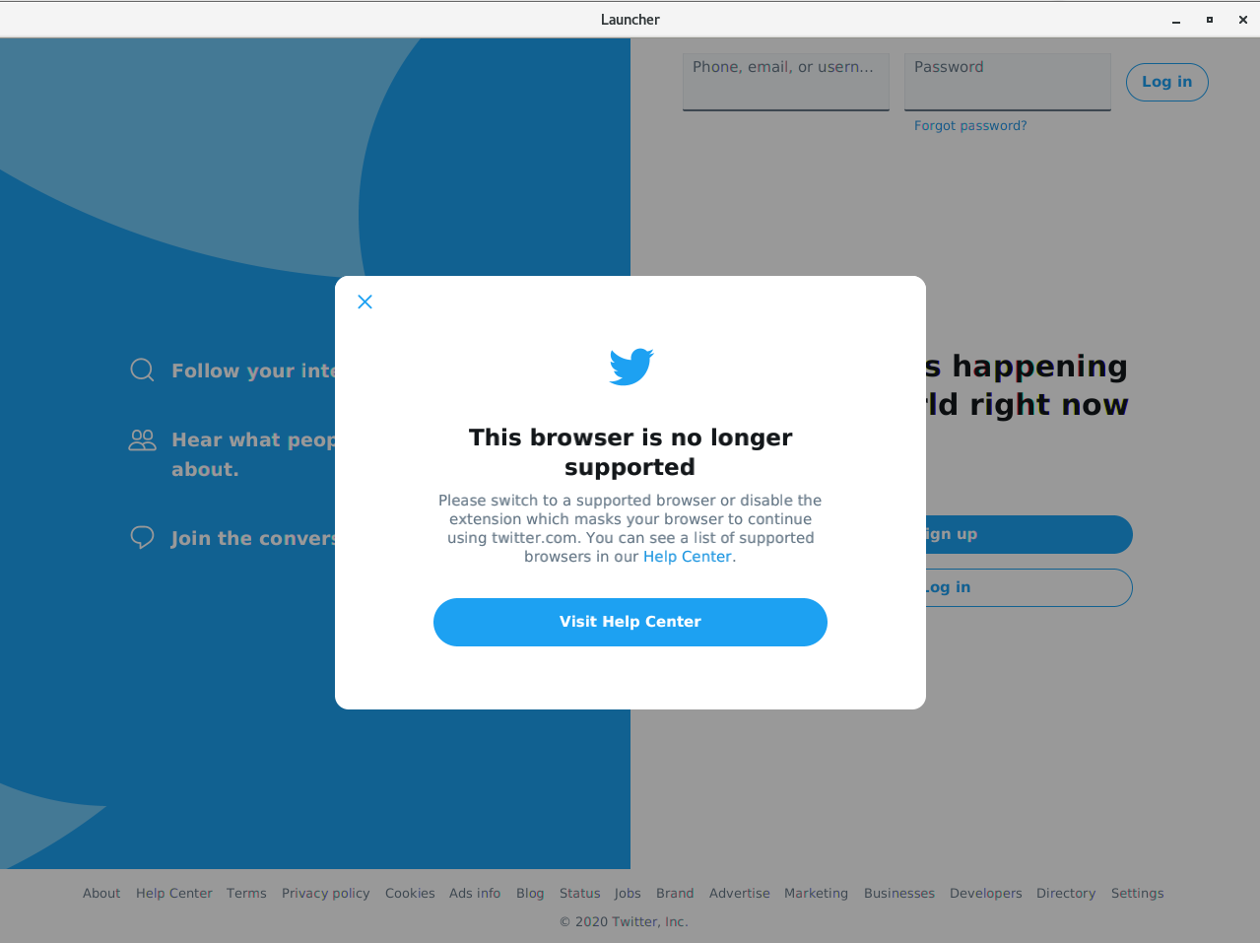Open the Status footer link

click(x=579, y=893)
